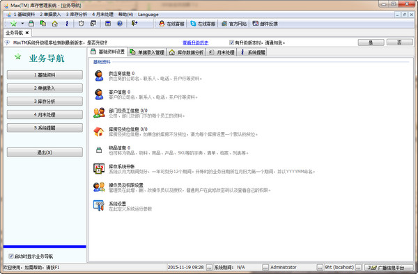Open 物品信息 0 entry
Screen dimensions: 418x274
coord(119,147)
